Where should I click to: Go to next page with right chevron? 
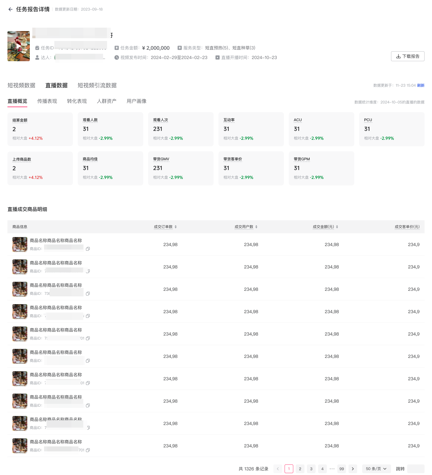coord(353,469)
